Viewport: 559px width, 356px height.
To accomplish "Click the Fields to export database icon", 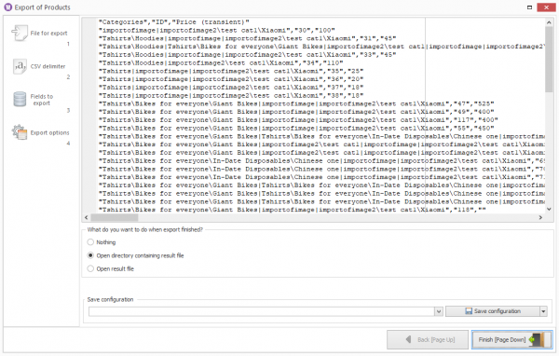I will (20, 99).
